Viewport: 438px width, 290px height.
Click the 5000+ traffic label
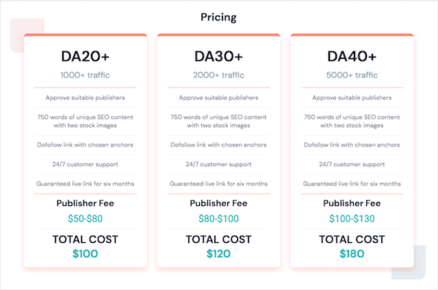[352, 75]
